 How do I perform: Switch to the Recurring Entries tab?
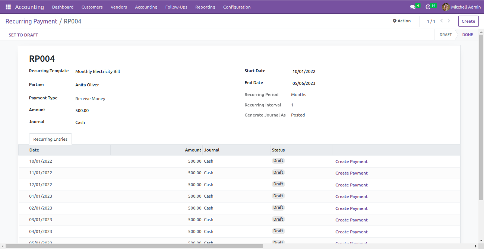pyautogui.click(x=50, y=139)
